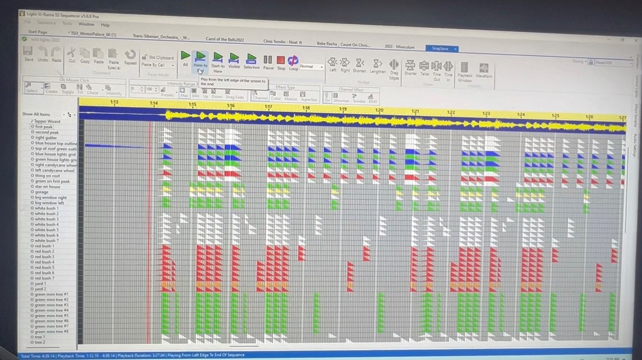Open Paste Special

coord(113,58)
